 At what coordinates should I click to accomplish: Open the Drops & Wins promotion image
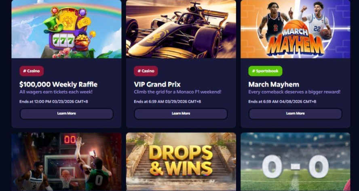tap(181, 162)
